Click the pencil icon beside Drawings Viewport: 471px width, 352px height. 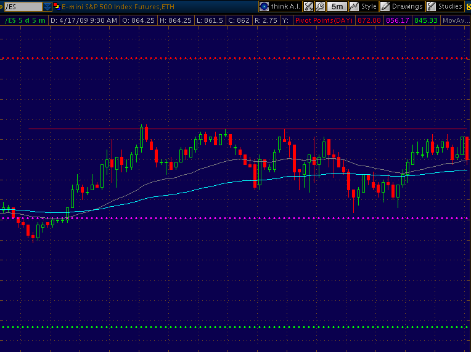385,6
